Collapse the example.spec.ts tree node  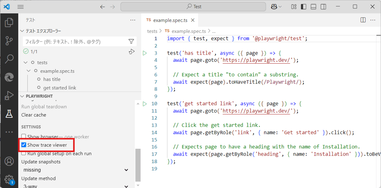click(29, 71)
